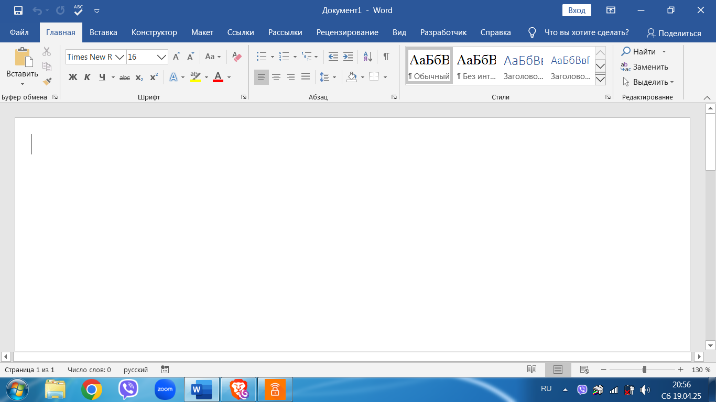
Task: Click the ribbon display options icon
Action: tap(611, 10)
